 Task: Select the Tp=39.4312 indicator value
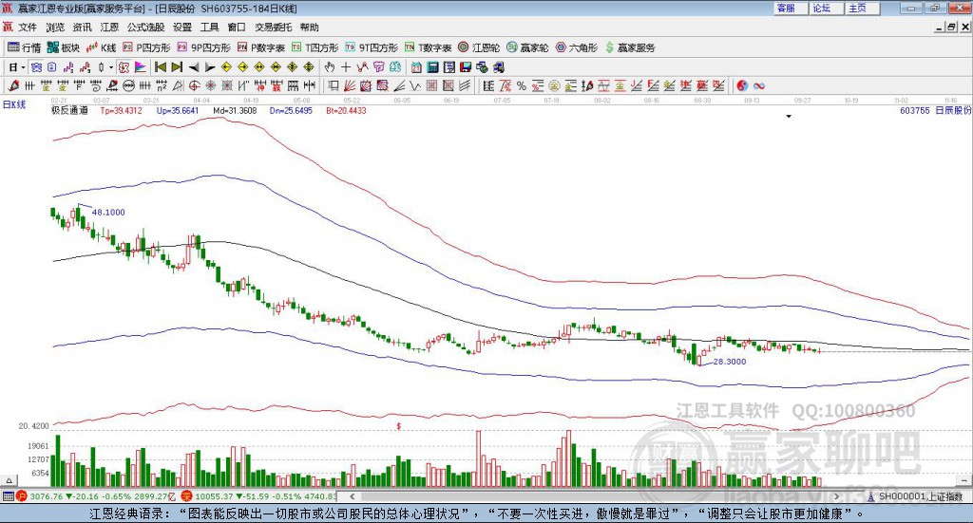121,110
